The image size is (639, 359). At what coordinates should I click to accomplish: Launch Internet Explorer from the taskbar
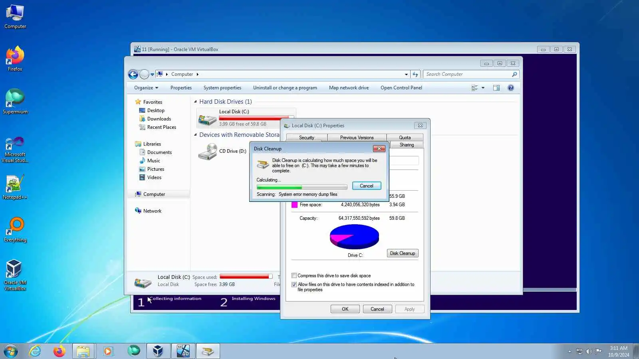35,351
